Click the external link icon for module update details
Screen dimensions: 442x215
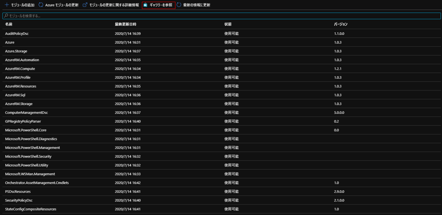85,5
